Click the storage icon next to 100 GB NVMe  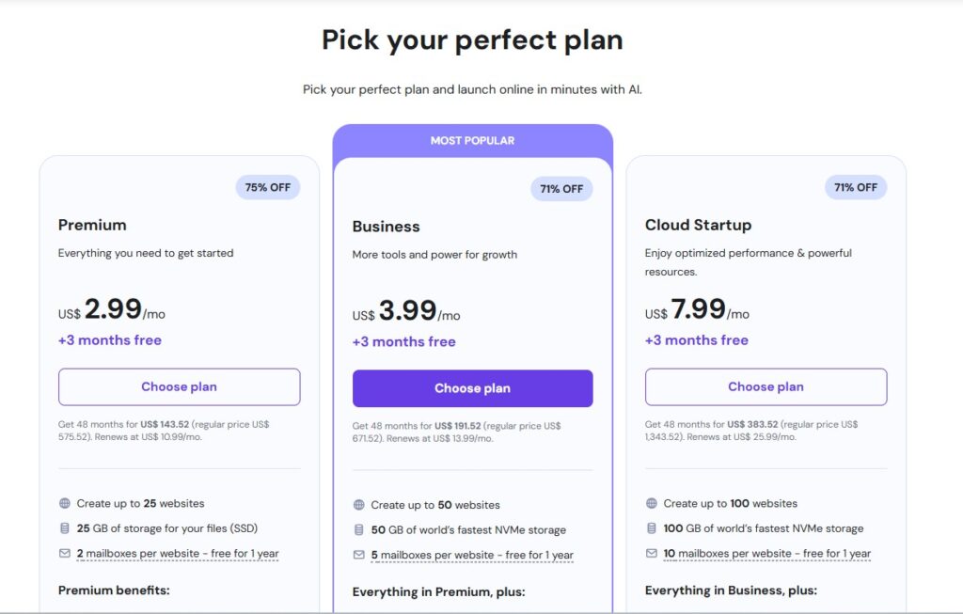(x=652, y=528)
